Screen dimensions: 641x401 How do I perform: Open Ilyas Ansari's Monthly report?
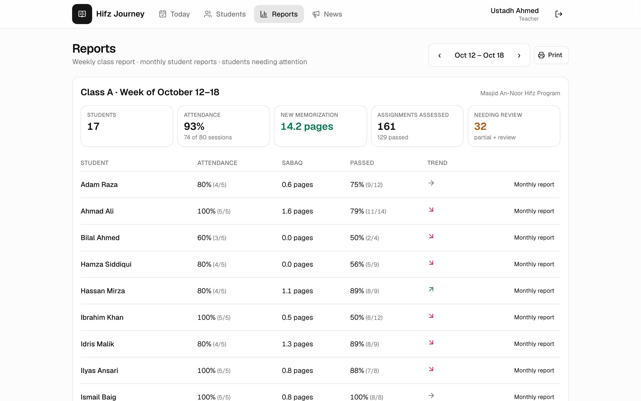[534, 370]
